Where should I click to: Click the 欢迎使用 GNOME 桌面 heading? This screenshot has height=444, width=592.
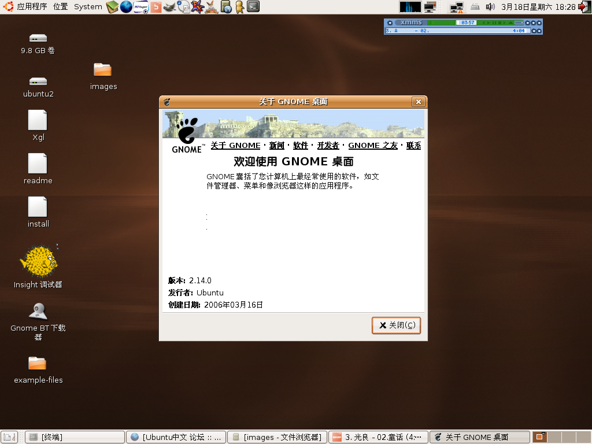[x=293, y=162]
